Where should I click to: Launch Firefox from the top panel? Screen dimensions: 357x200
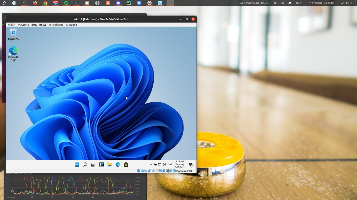point(35,3)
